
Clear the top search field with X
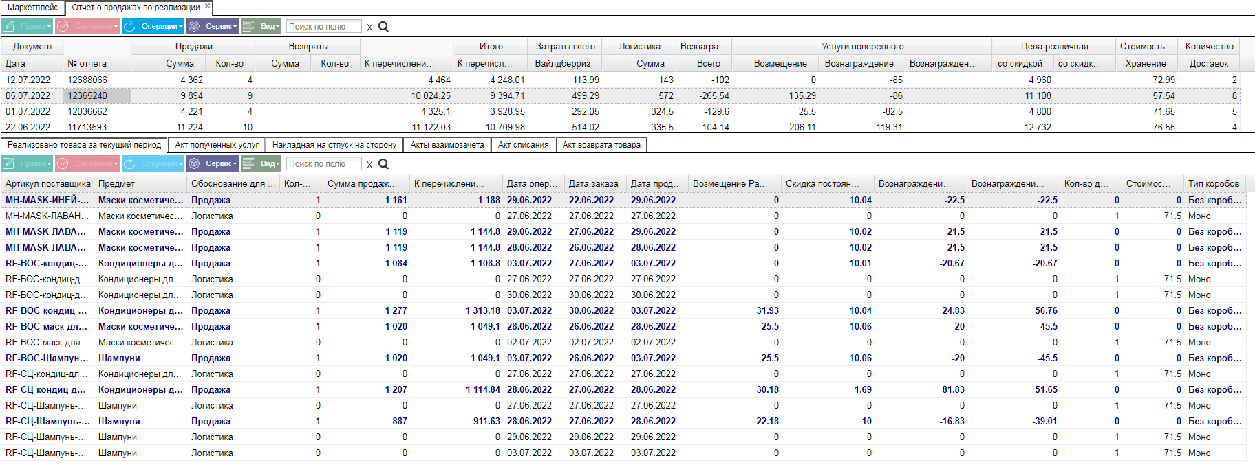[369, 27]
